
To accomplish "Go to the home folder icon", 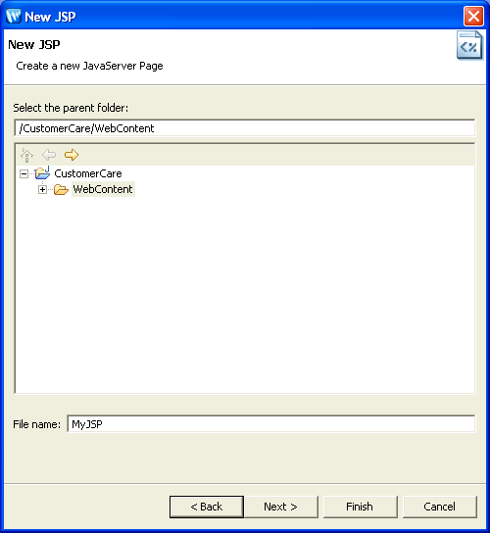I will point(26,155).
